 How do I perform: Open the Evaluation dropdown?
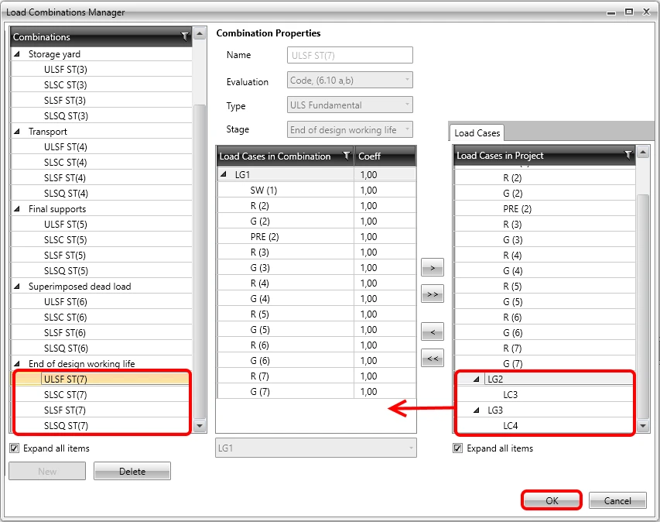350,80
